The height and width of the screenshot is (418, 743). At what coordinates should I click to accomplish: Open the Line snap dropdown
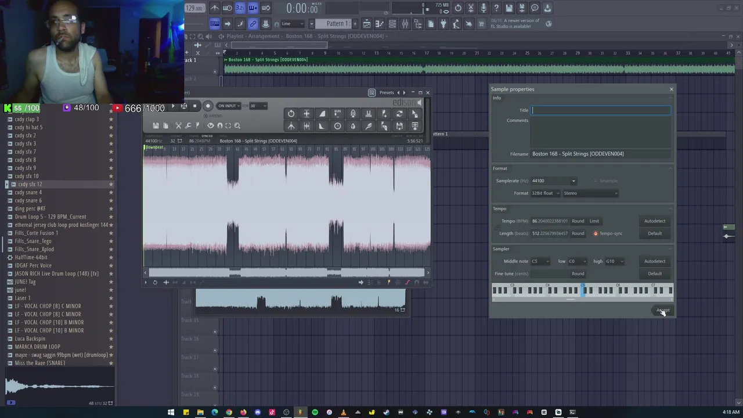pos(294,24)
